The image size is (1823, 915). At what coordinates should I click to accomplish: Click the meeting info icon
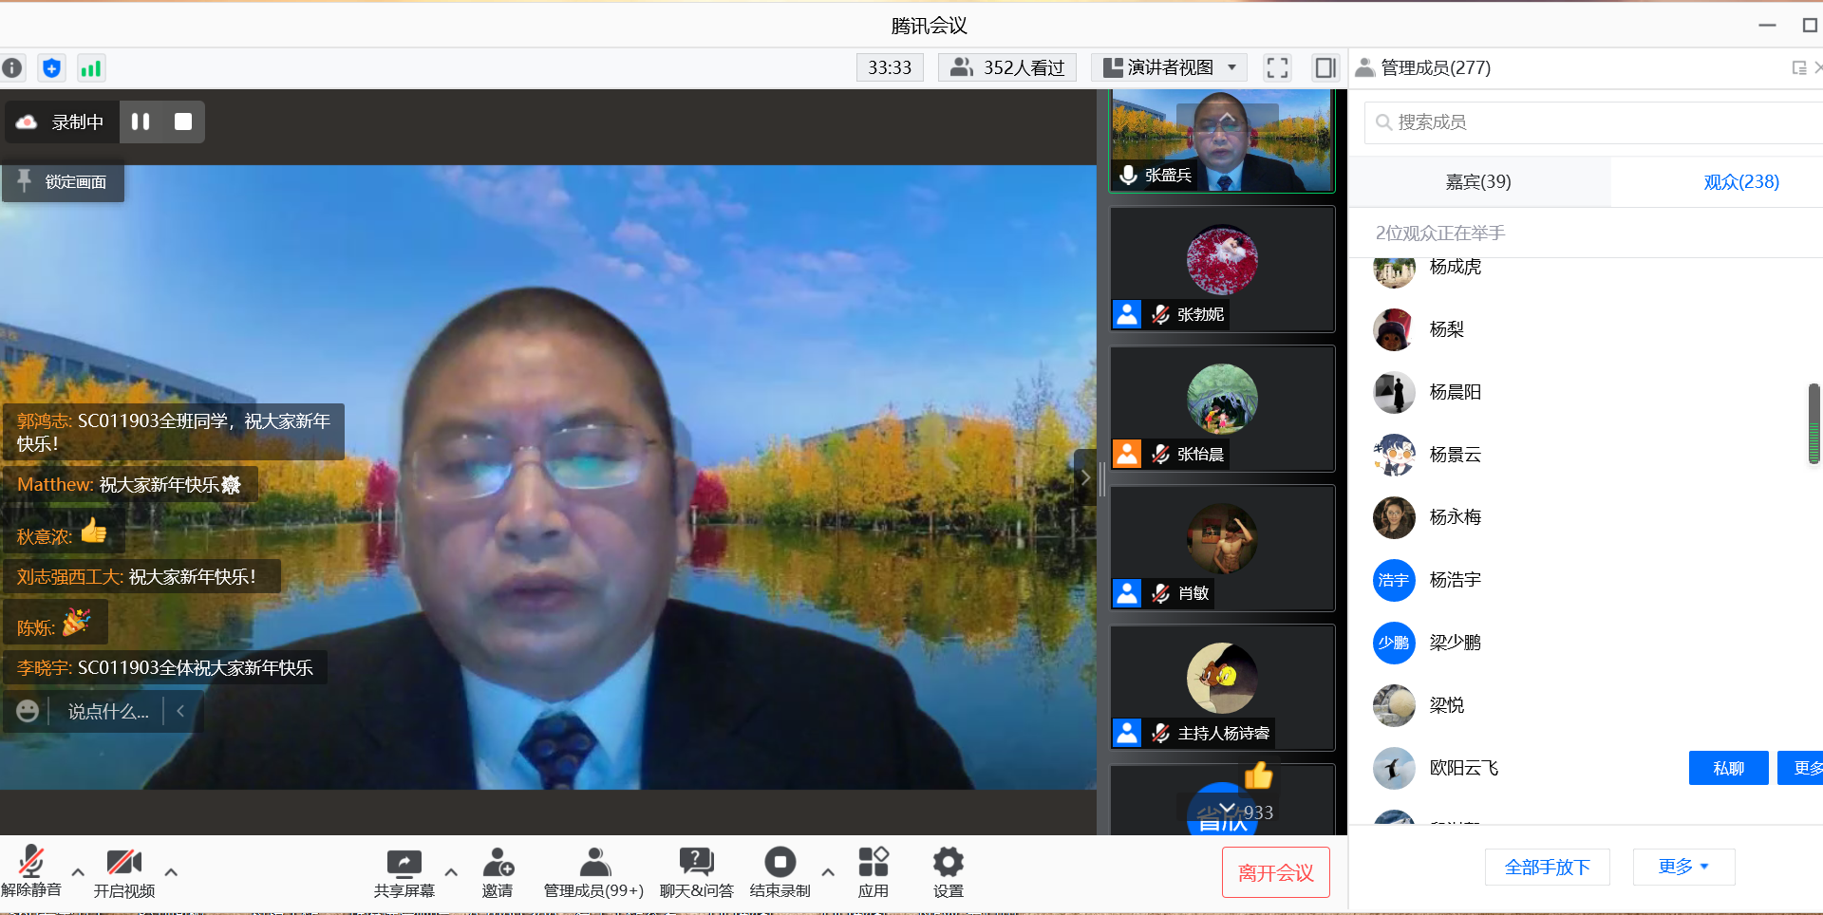(x=12, y=68)
